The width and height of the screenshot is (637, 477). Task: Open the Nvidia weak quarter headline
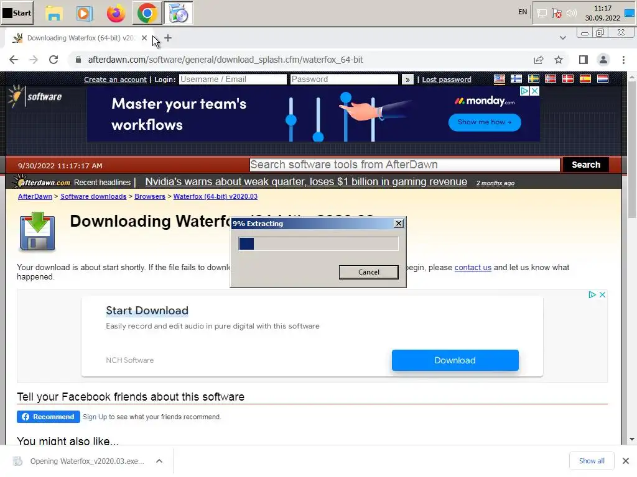(306, 182)
